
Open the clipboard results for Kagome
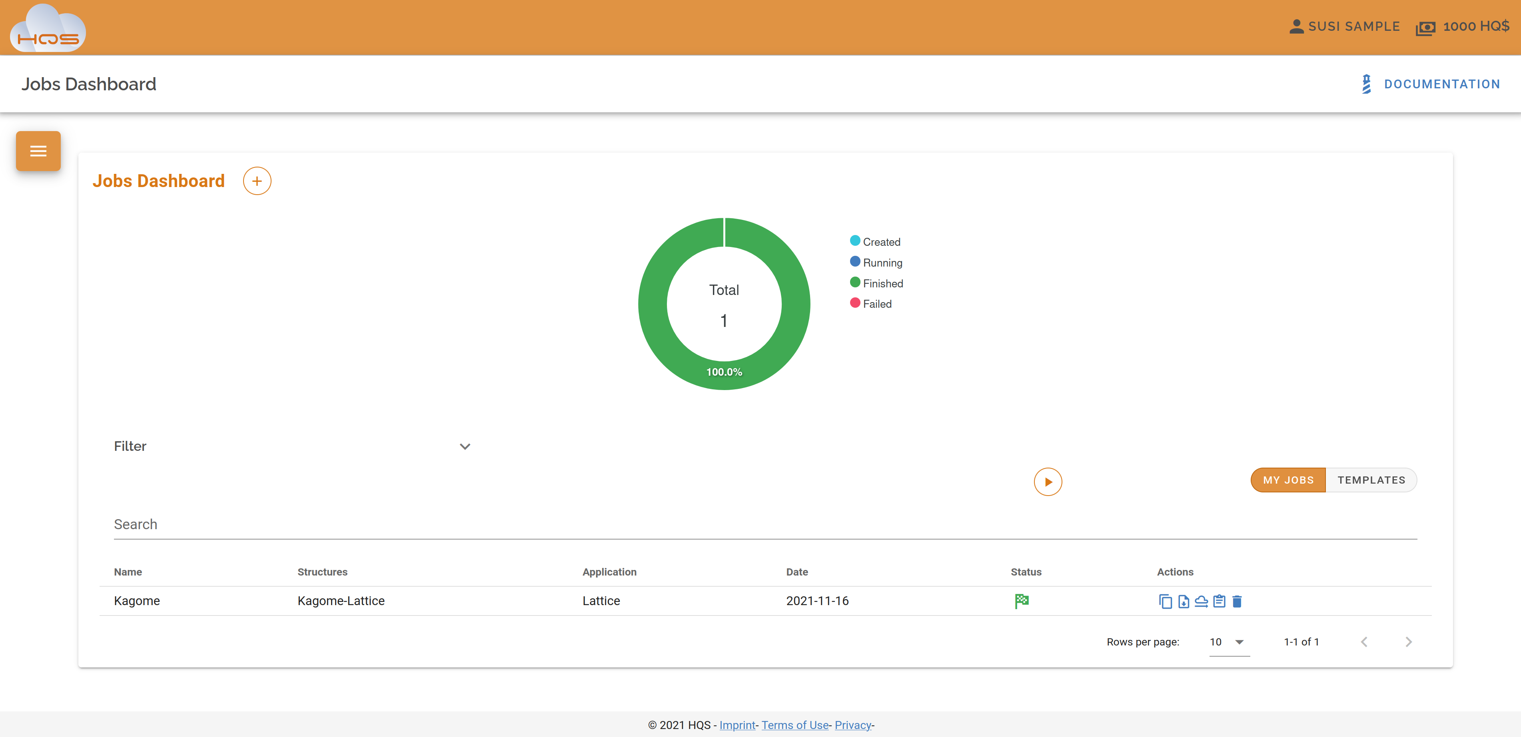(x=1220, y=601)
